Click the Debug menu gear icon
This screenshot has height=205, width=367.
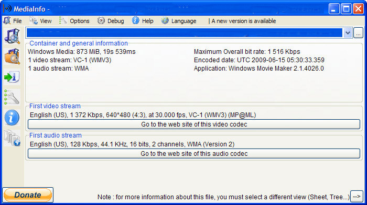(101, 21)
